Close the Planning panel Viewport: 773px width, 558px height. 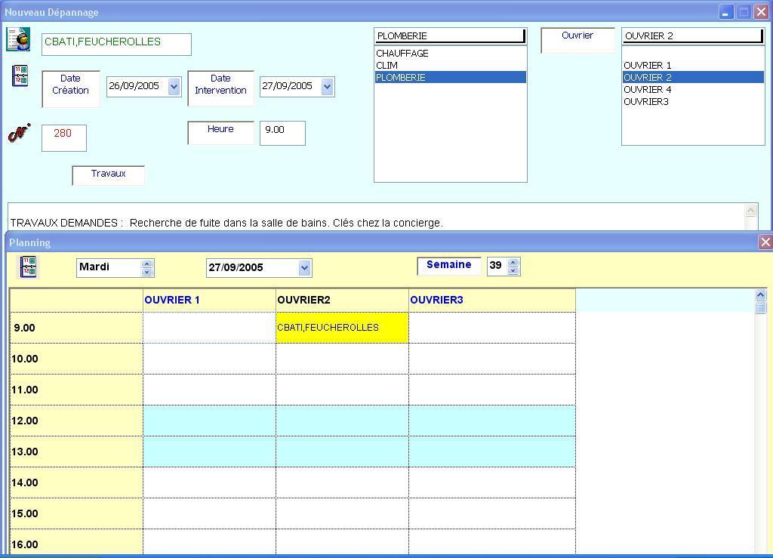coord(765,242)
